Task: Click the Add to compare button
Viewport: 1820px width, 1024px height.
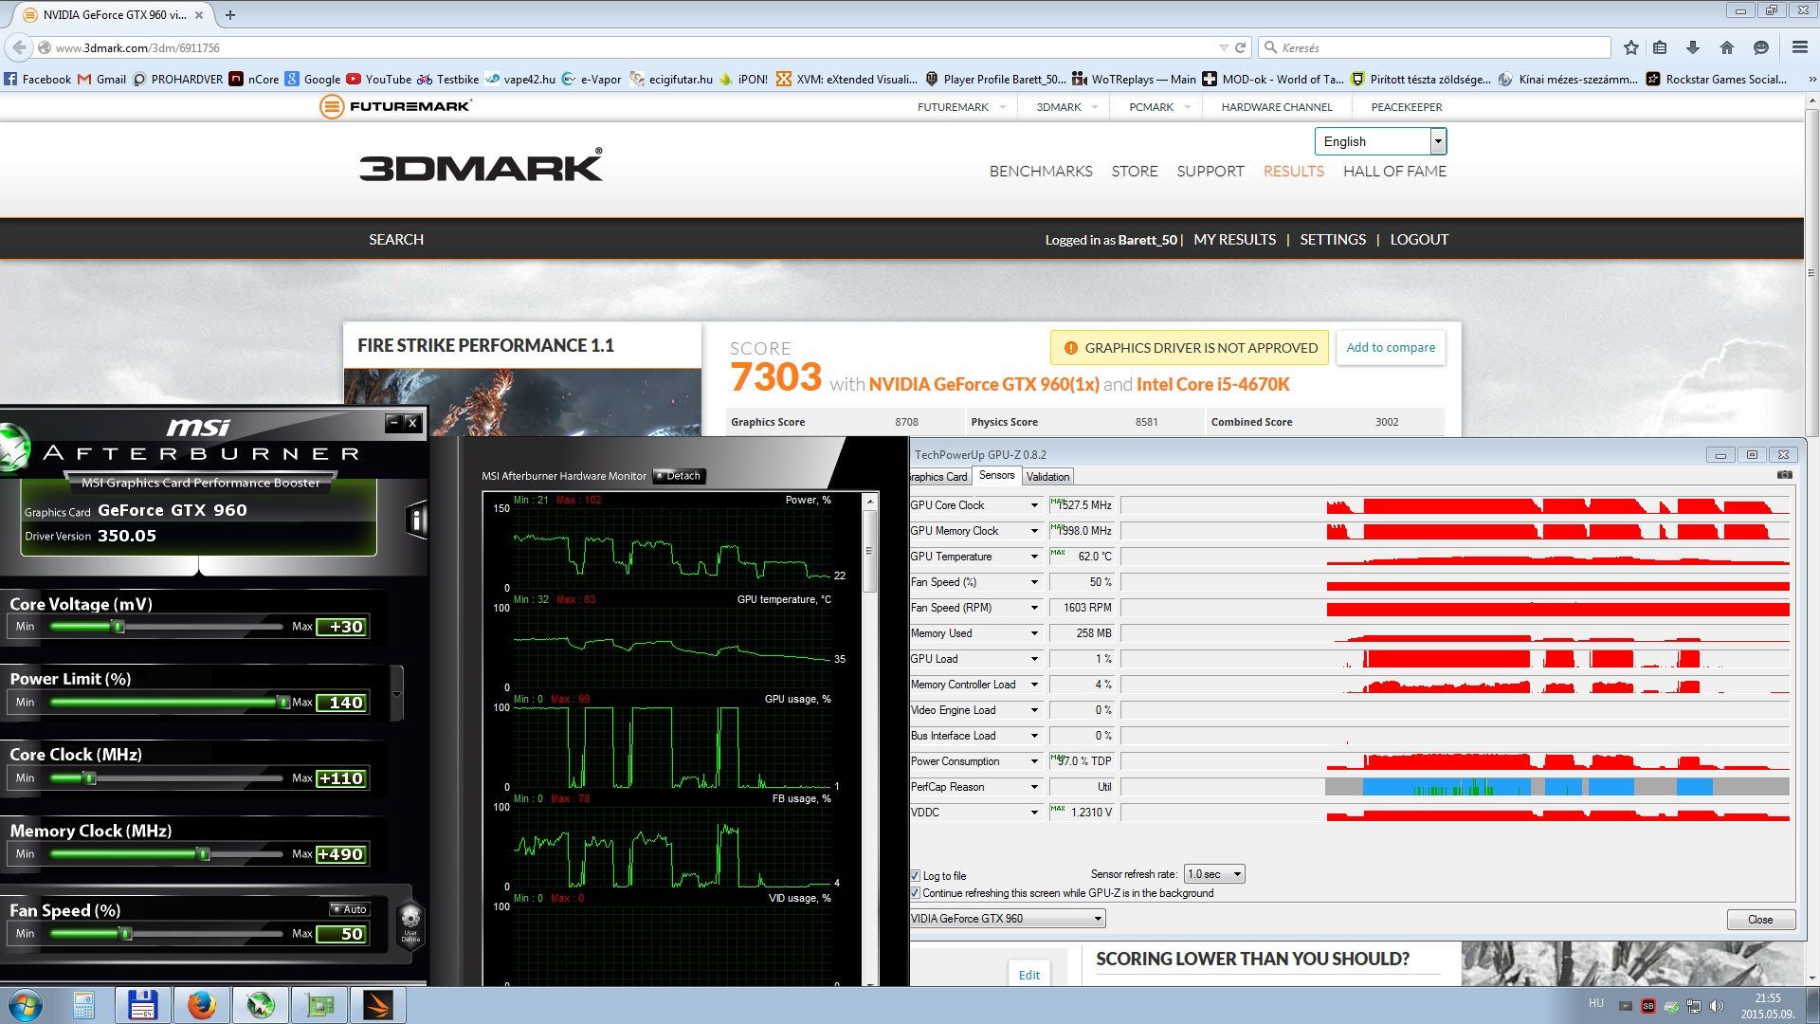Action: tap(1391, 348)
